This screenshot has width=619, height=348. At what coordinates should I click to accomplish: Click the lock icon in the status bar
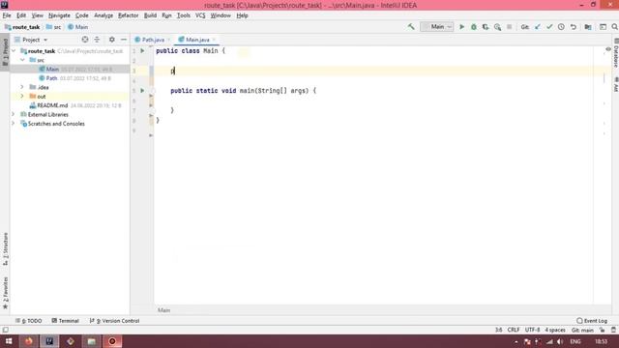coord(602,330)
